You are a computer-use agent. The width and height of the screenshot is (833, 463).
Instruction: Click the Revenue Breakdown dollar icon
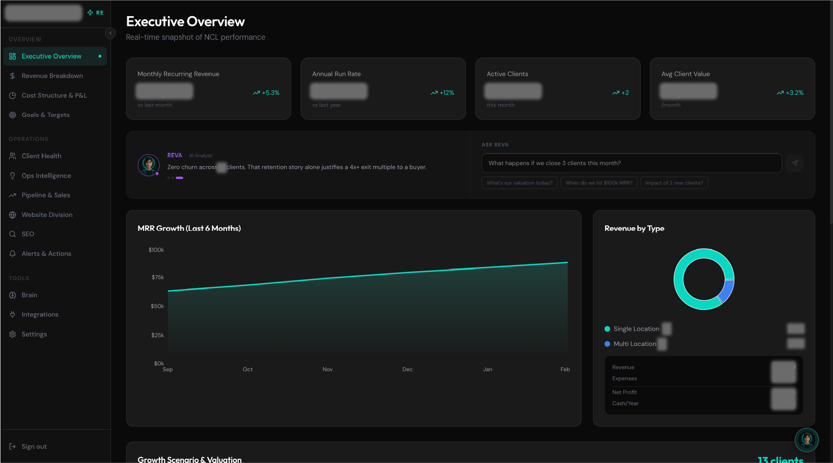(12, 76)
